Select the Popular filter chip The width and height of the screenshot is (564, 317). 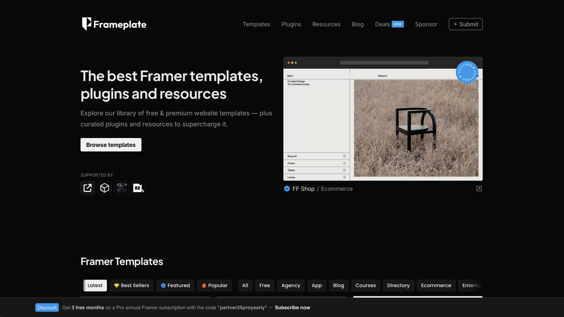point(214,285)
